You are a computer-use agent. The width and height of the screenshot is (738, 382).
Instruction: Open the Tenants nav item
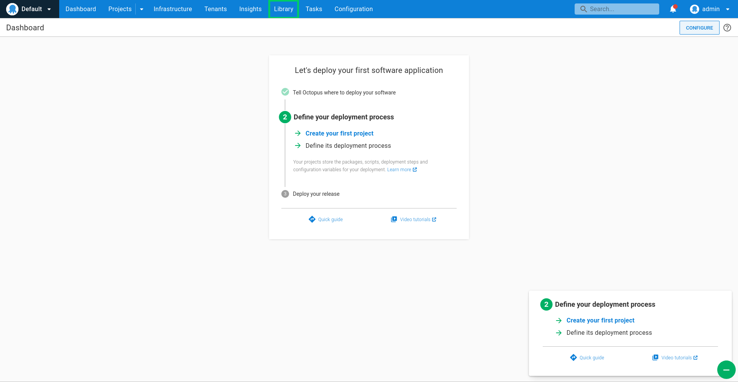pyautogui.click(x=216, y=9)
